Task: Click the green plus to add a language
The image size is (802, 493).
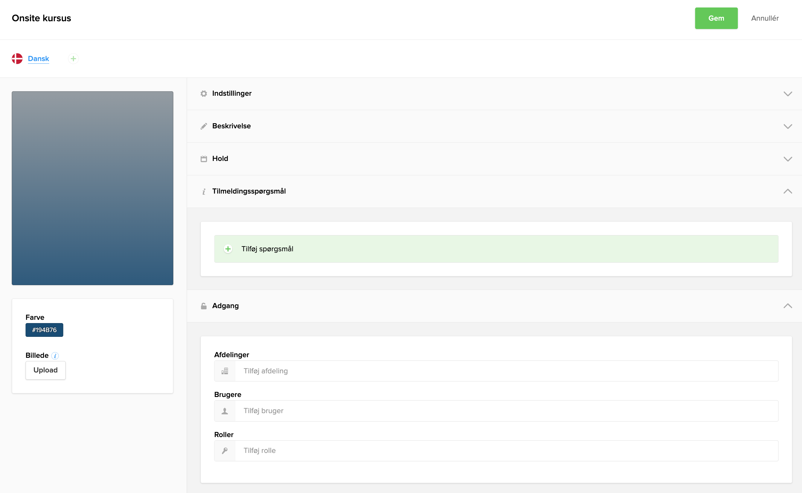Action: point(73,59)
